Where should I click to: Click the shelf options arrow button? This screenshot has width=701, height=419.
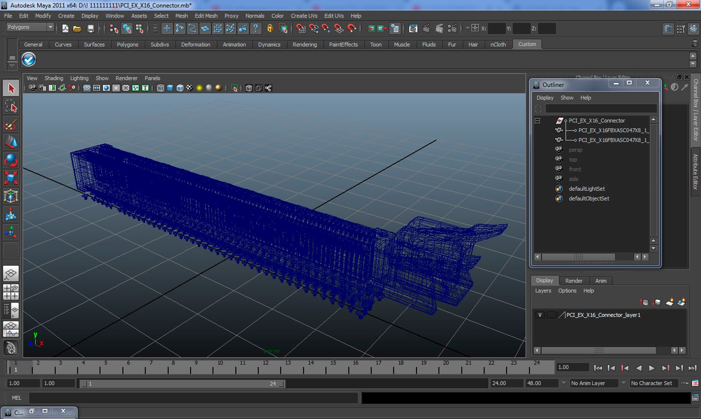coord(12,66)
